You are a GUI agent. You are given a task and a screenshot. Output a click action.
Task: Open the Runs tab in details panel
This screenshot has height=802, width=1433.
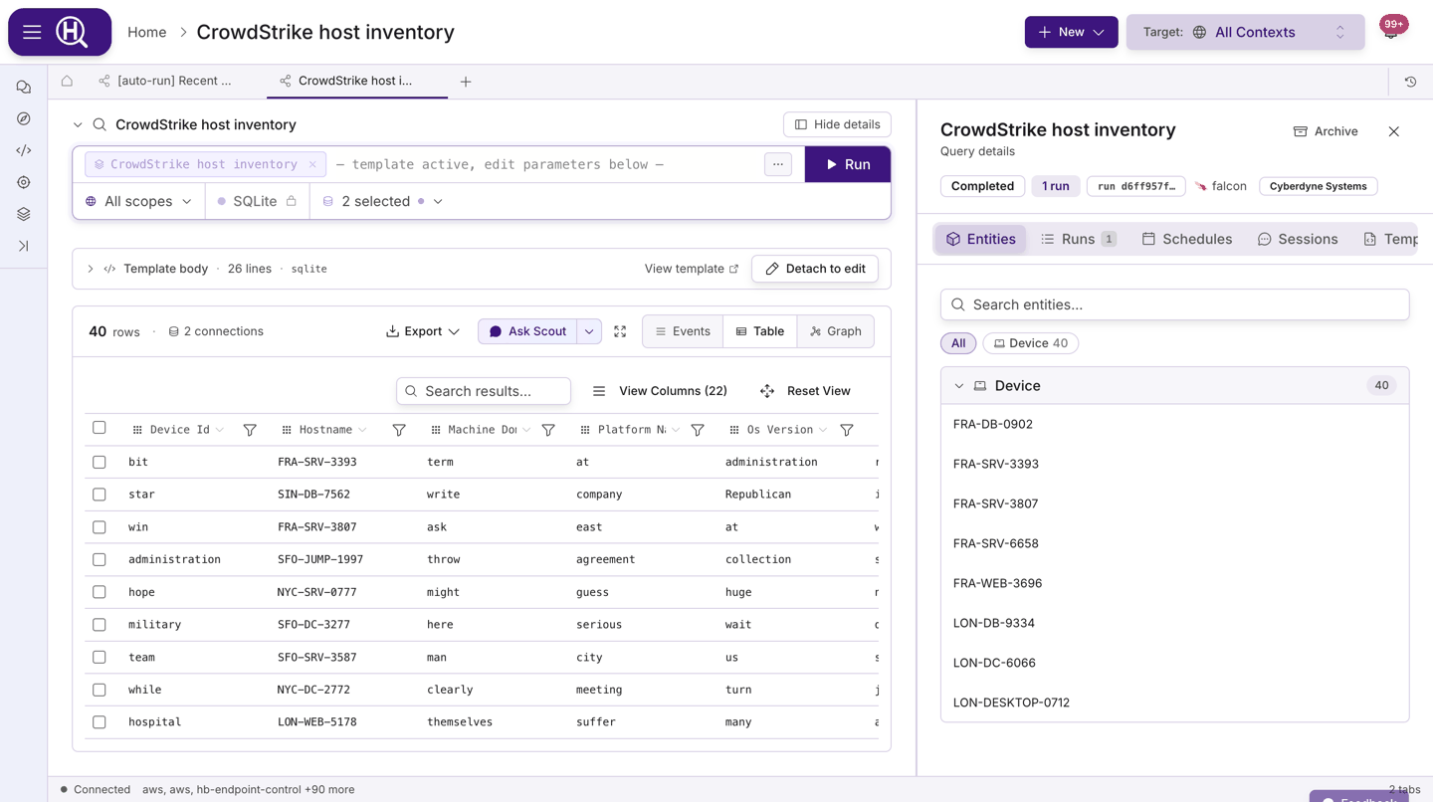point(1078,239)
